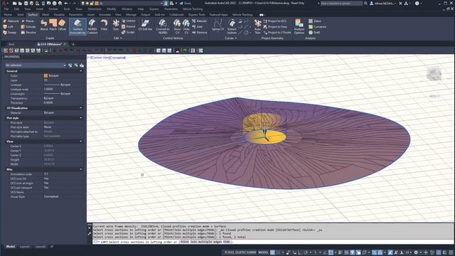This screenshot has width=455, height=256.
Task: Select the Trim surface tool
Action: click(x=116, y=25)
